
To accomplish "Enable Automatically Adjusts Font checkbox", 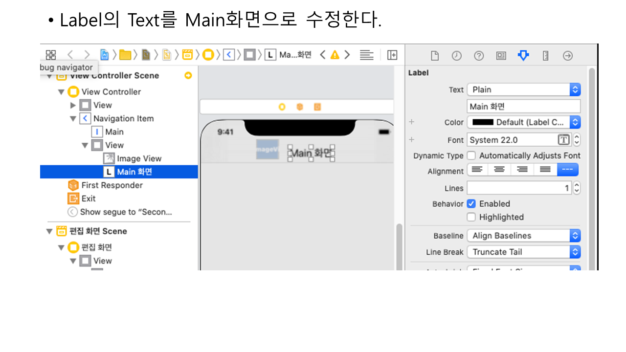I will pos(471,155).
